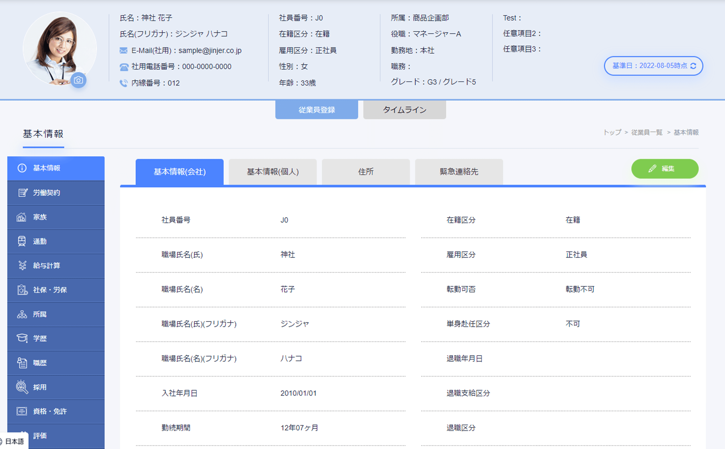Click the magnifier icon for 採用
Screen dimensions: 725x449
point(22,387)
